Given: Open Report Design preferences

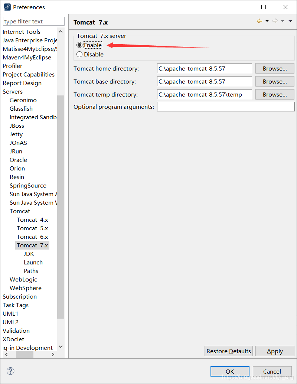Looking at the screenshot, I should point(22,83).
